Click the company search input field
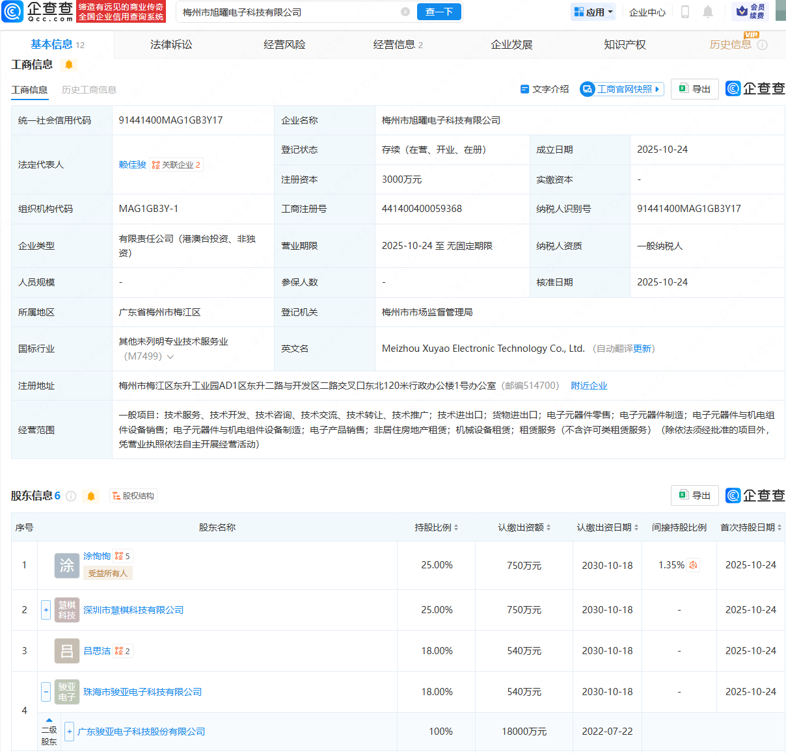Image resolution: width=786 pixels, height=753 pixels. (286, 12)
